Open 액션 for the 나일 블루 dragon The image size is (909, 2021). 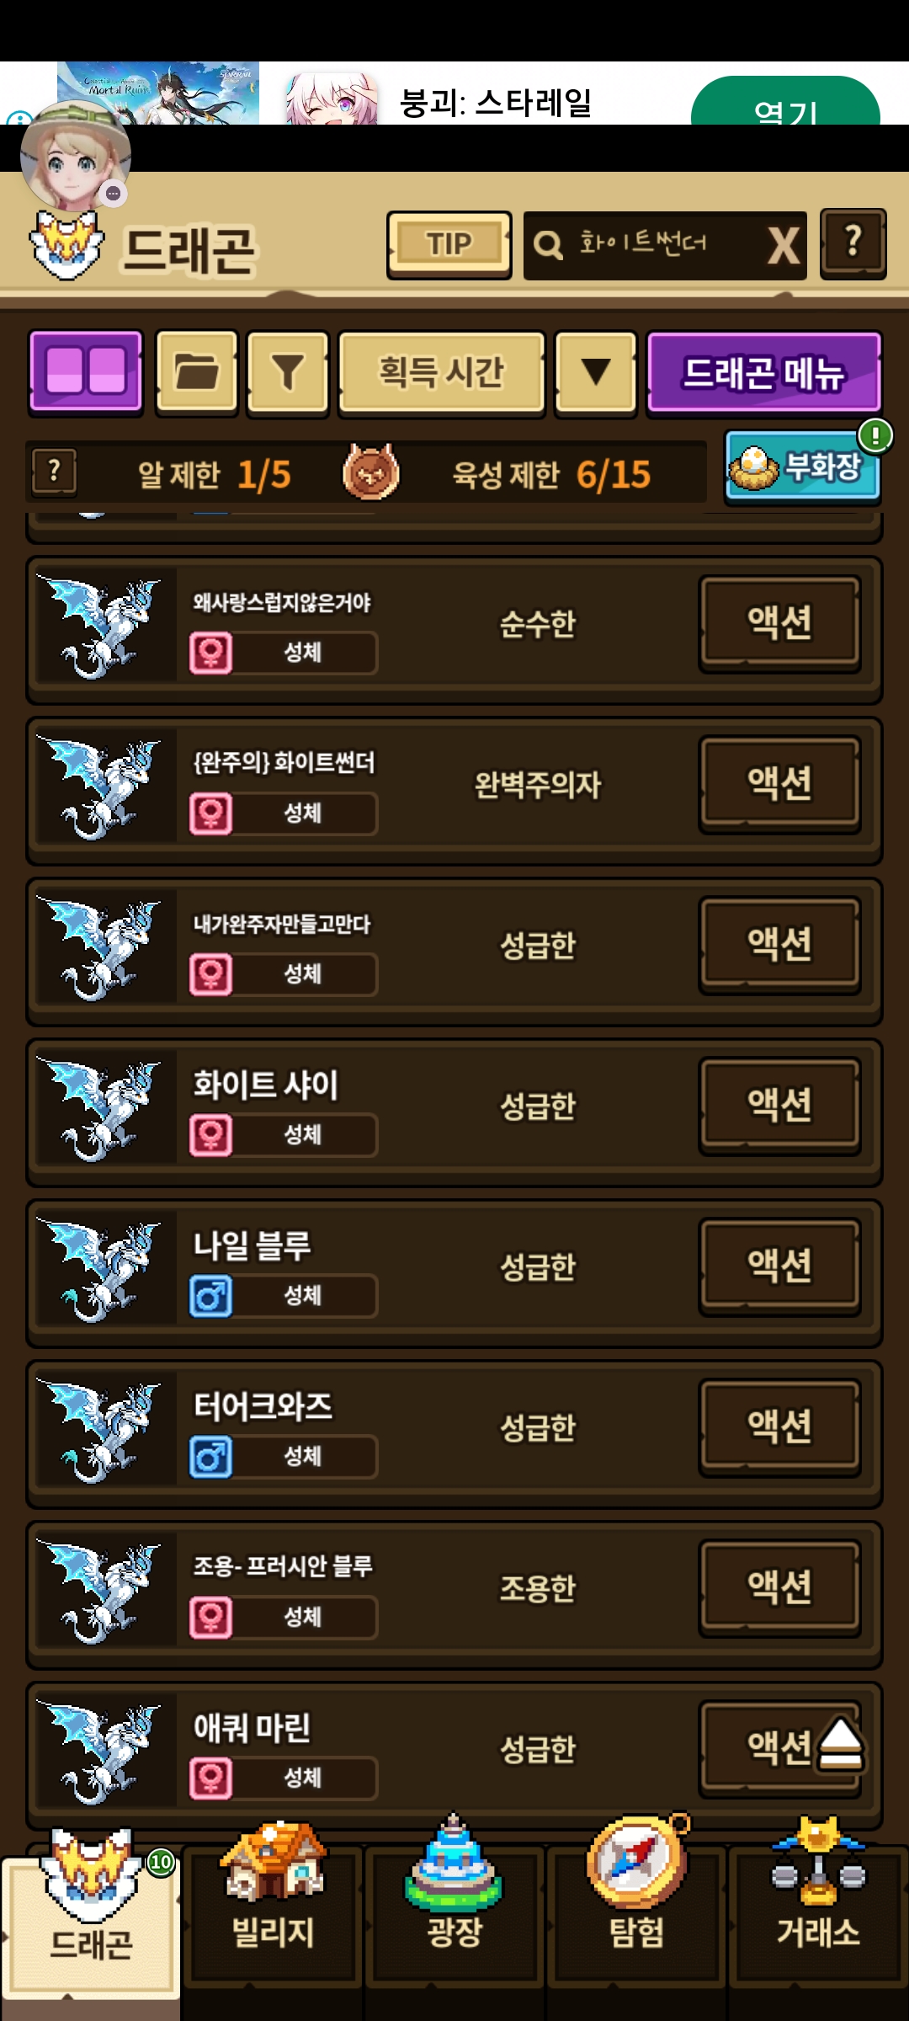point(780,1266)
